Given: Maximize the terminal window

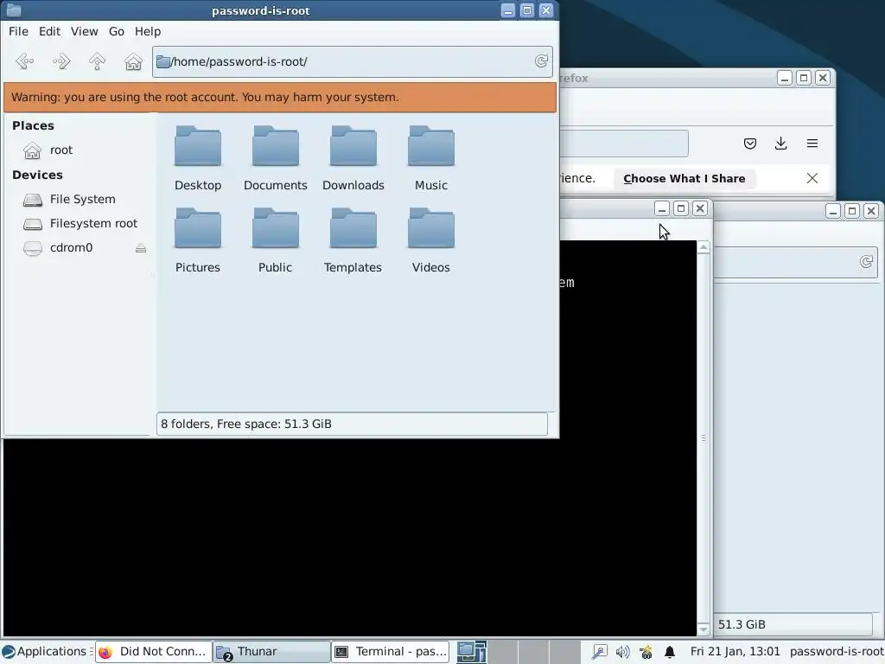Looking at the screenshot, I should pos(681,209).
